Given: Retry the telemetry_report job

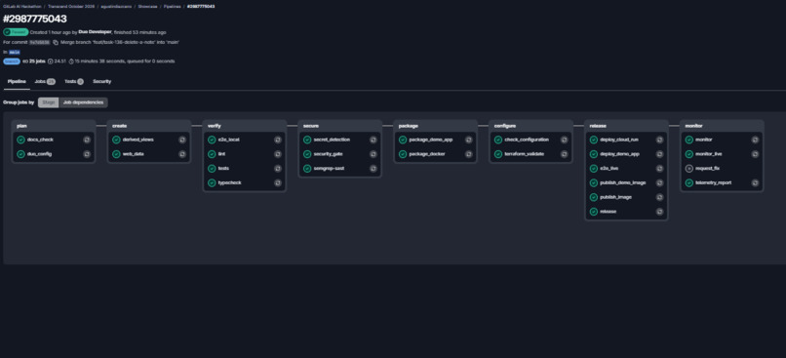Looking at the screenshot, I should pyautogui.click(x=755, y=183).
